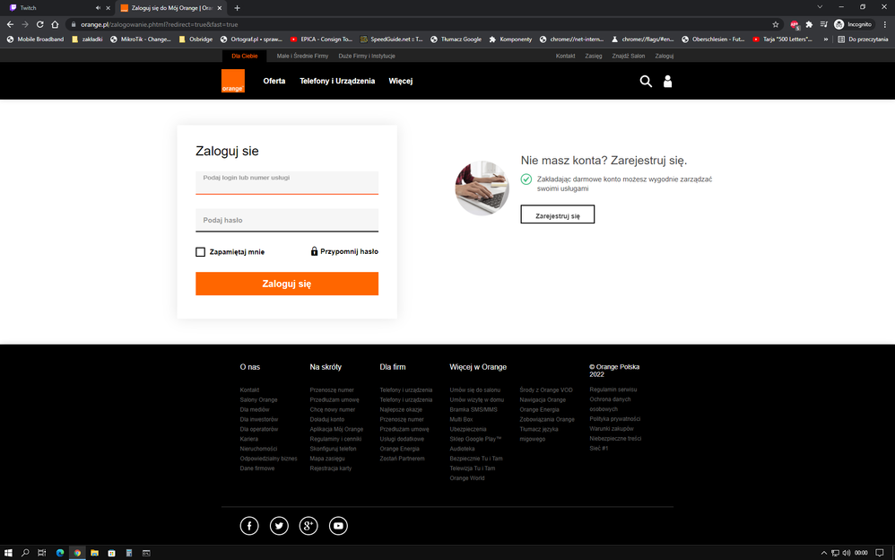Image resolution: width=895 pixels, height=560 pixels.
Task: Focus the login or service number field
Action: (287, 183)
